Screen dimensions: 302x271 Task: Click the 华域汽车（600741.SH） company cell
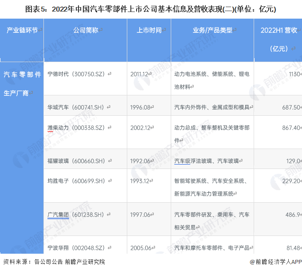tap(77, 107)
